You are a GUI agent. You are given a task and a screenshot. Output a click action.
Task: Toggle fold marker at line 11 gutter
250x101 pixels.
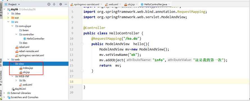click(x=82, y=44)
